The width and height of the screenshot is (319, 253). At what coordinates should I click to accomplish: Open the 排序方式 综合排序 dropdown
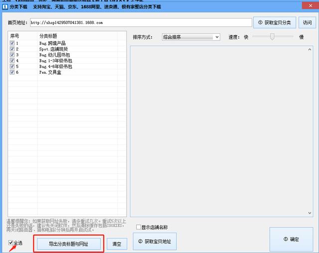191,37
